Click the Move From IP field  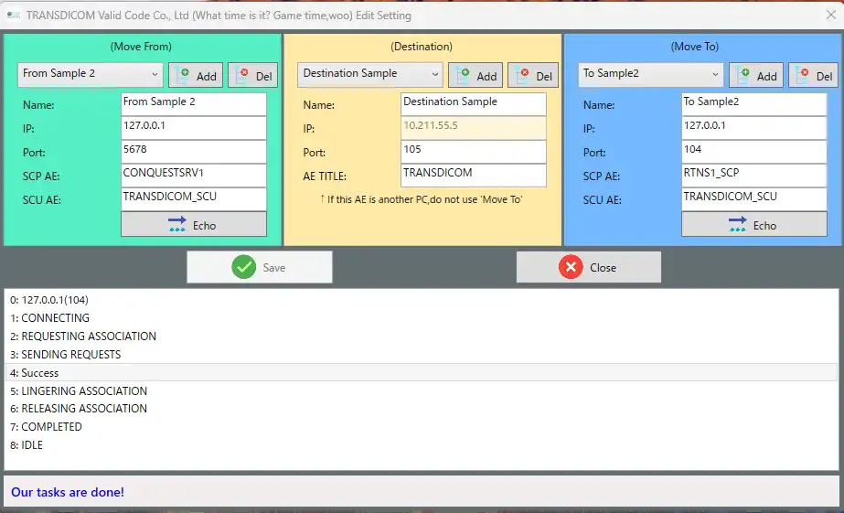[194, 128]
